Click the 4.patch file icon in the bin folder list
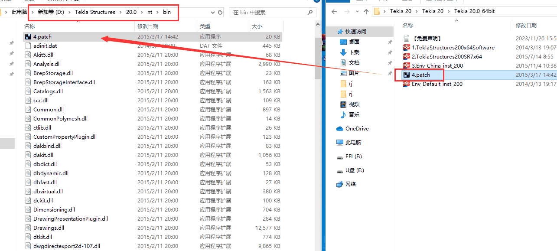 point(28,36)
